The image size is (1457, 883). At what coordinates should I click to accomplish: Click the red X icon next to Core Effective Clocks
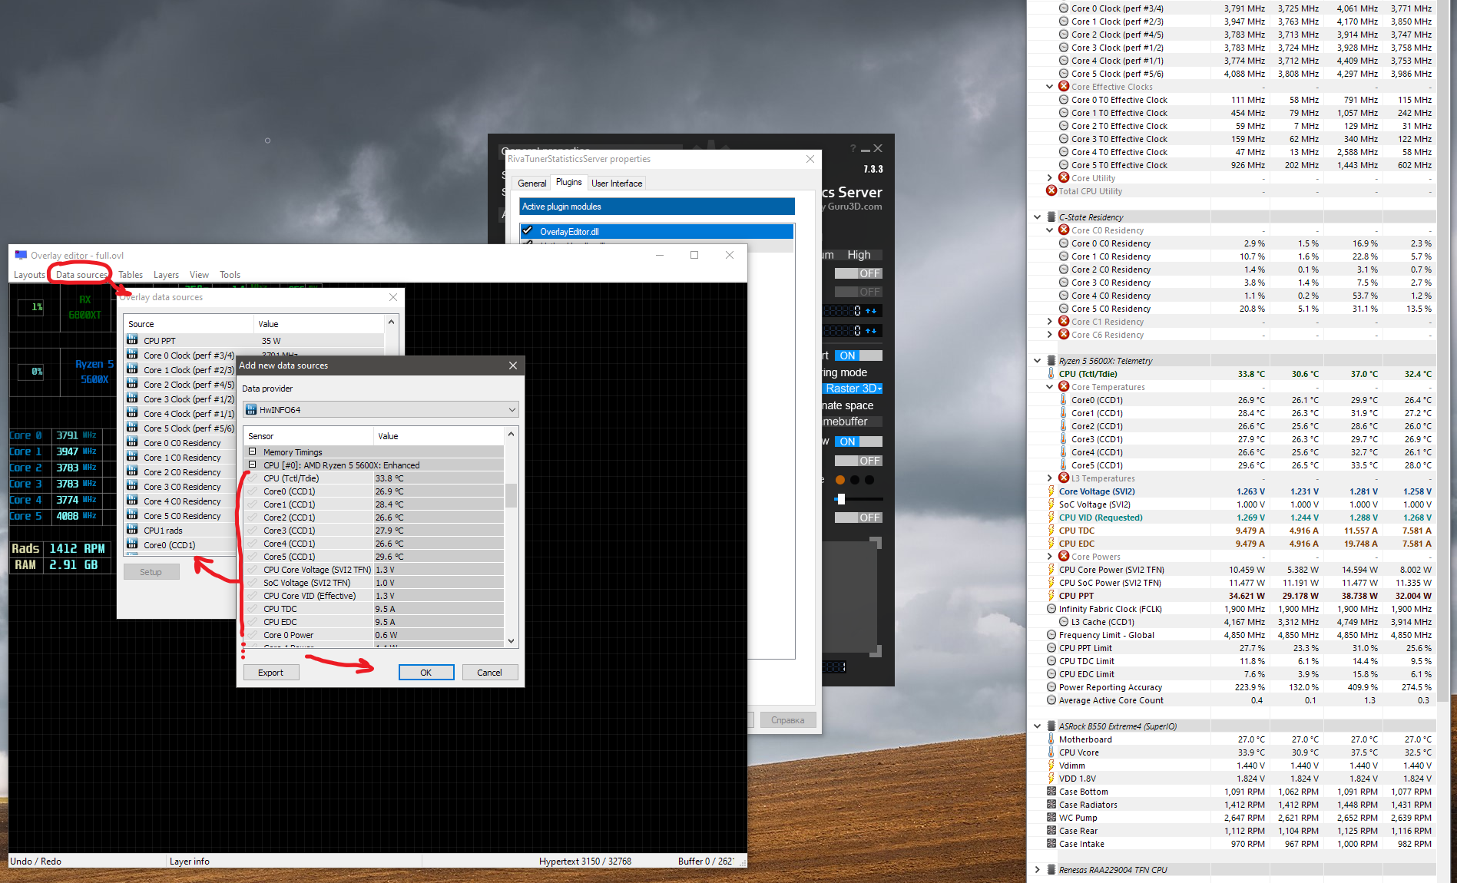click(x=1064, y=87)
